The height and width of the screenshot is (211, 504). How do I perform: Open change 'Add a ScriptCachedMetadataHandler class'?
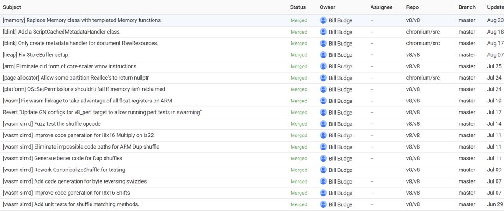tap(62, 32)
